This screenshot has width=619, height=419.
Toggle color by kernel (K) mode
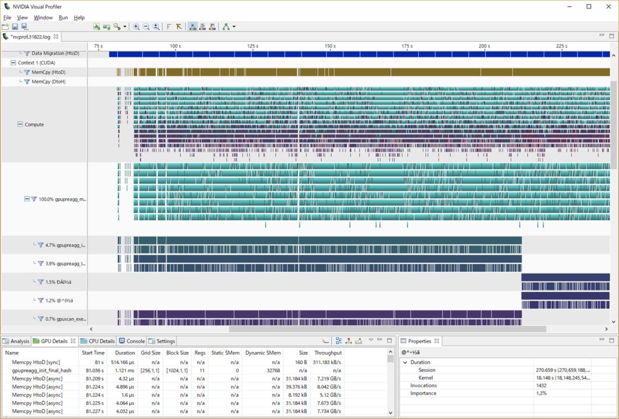click(x=193, y=27)
